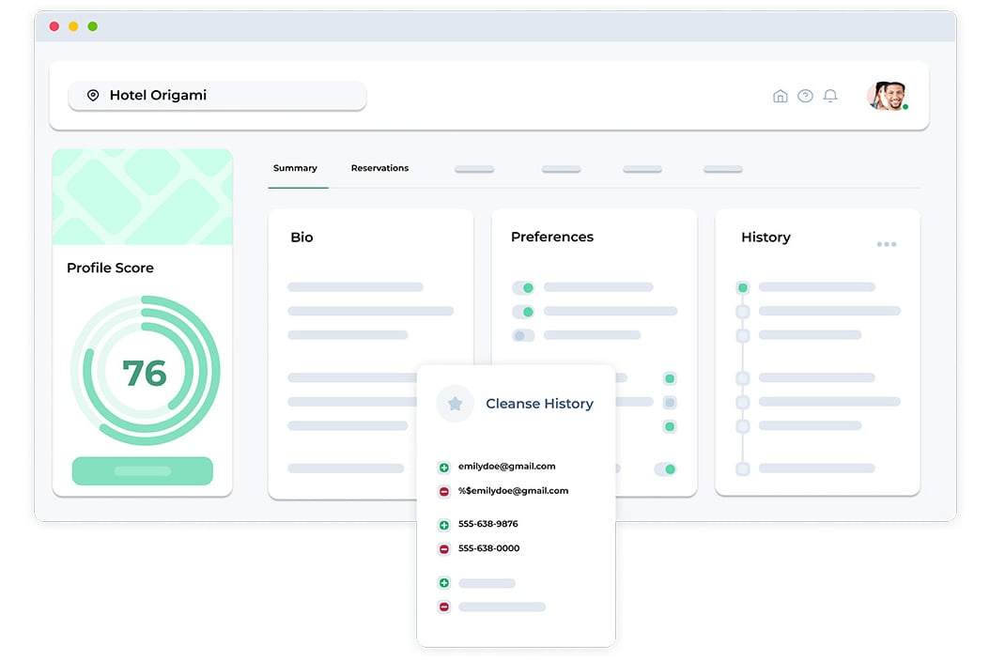Viewport: 990px width, 660px height.
Task: Click red minus icon next to %$emilydoe@gmail.com
Action: coord(444,491)
